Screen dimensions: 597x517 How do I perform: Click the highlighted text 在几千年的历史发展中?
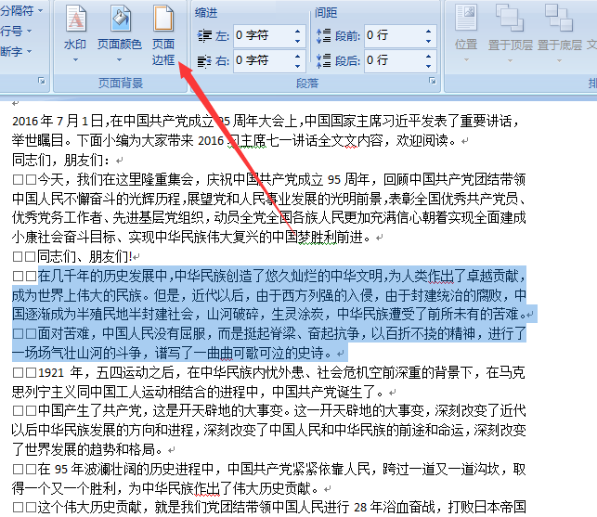pos(102,276)
